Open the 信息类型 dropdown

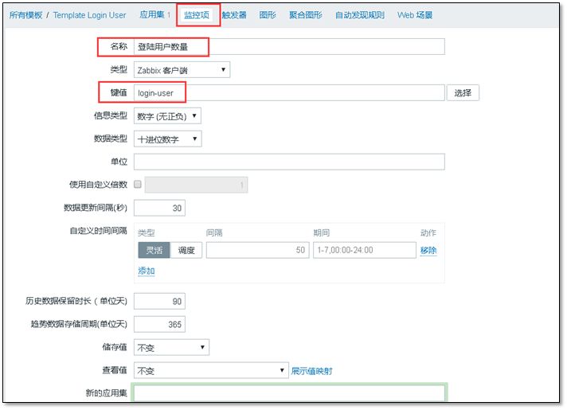(x=167, y=116)
